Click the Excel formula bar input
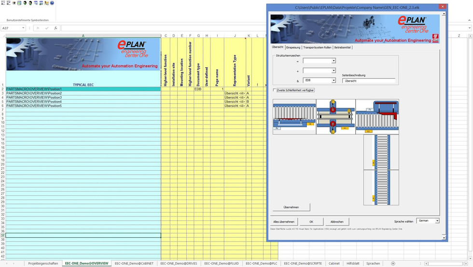This screenshot has height=267, width=473. [264, 28]
